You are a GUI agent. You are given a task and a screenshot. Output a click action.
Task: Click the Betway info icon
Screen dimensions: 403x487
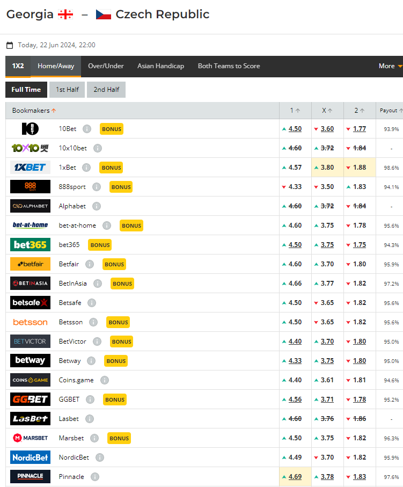click(91, 361)
